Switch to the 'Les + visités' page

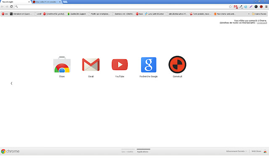pos(127,152)
